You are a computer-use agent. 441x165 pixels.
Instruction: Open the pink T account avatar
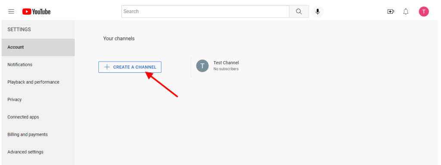(424, 12)
